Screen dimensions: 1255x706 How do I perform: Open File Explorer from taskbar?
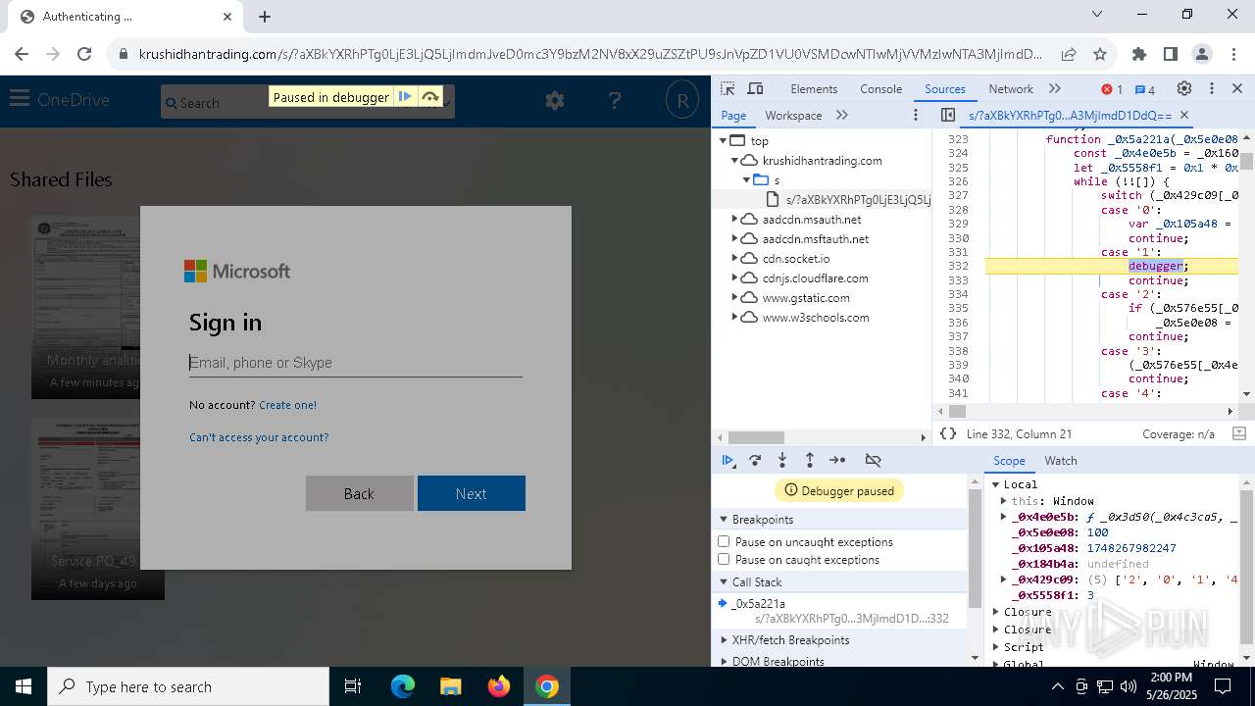point(451,686)
